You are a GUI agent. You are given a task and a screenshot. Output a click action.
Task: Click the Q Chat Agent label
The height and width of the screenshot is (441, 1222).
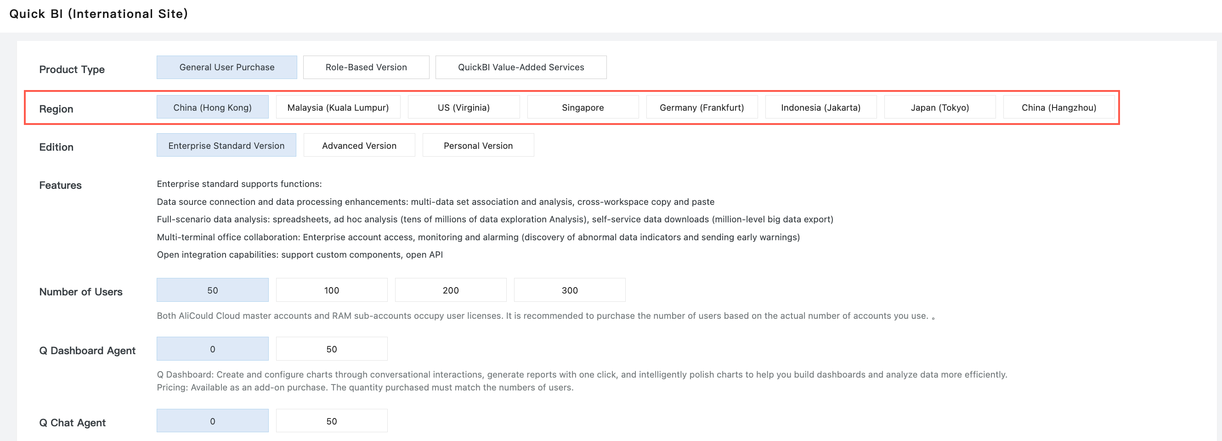[72, 423]
